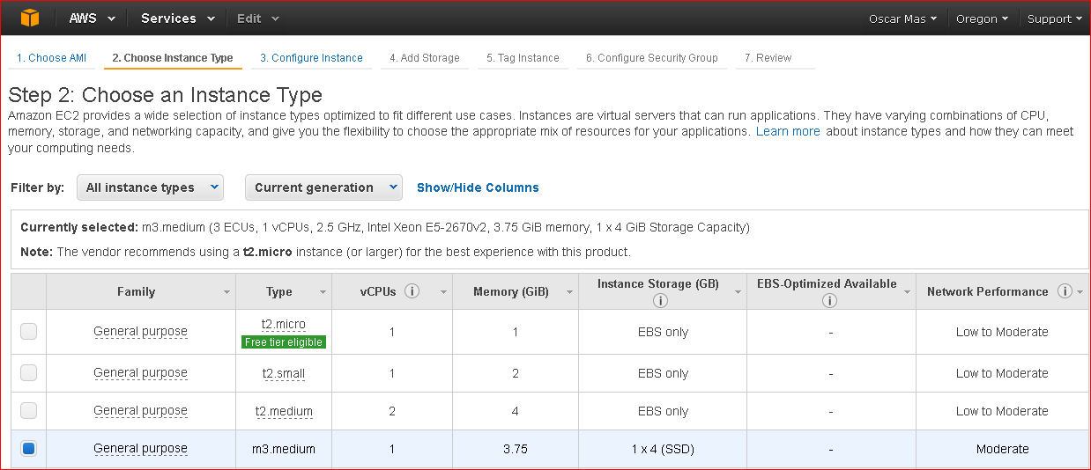This screenshot has width=1091, height=470.
Task: Select 2. Choose Instance Type tab
Action: [173, 58]
